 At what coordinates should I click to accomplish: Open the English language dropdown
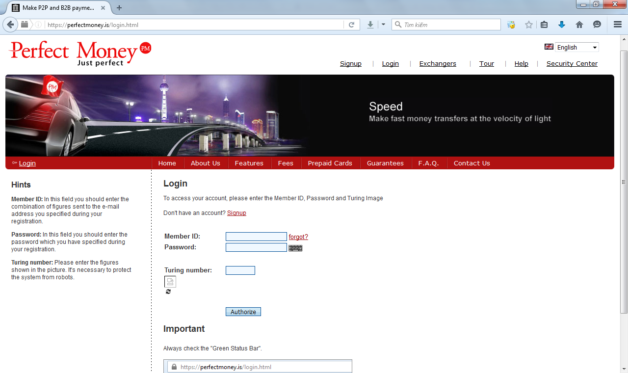click(577, 47)
